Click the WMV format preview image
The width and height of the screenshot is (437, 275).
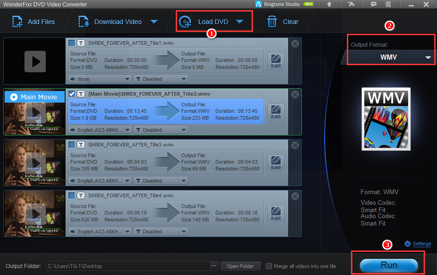coord(386,119)
